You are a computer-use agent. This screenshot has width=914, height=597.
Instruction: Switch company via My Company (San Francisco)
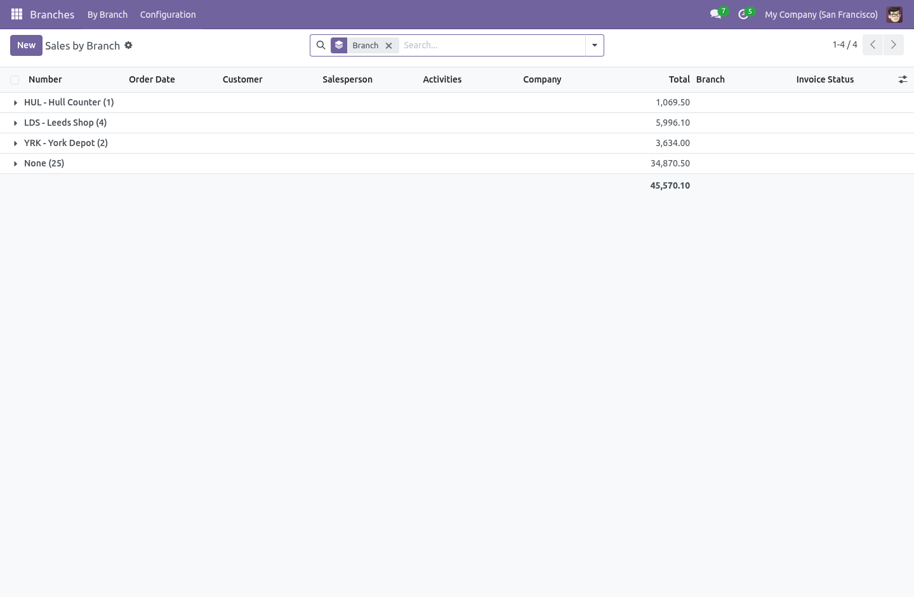821,15
